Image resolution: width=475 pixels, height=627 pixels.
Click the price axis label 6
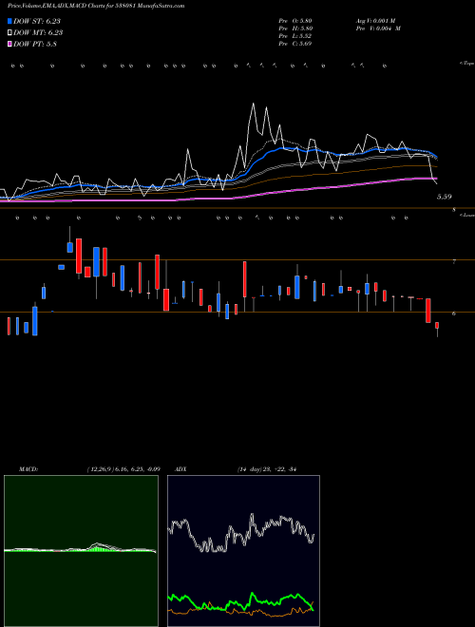click(x=454, y=313)
